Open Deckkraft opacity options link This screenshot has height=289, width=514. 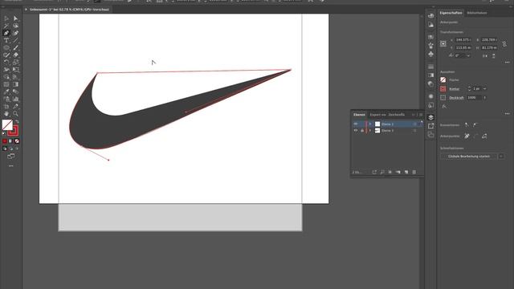click(456, 98)
